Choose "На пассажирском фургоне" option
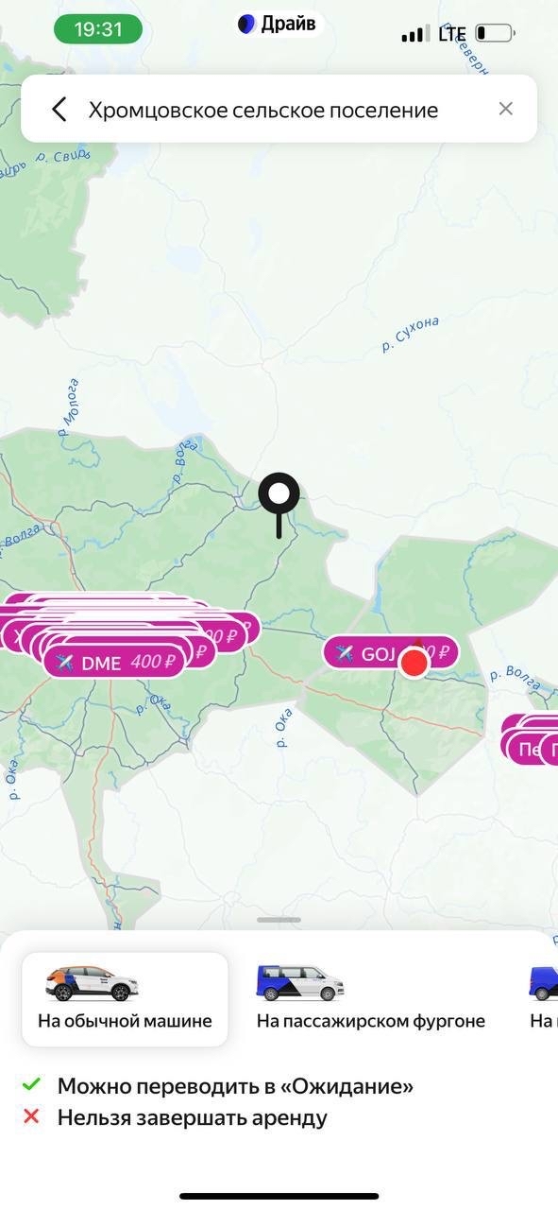Screen dimensions: 558x1210 click(x=371, y=999)
